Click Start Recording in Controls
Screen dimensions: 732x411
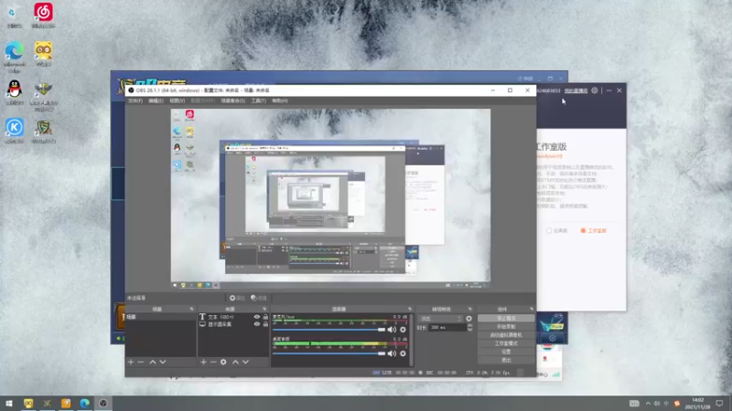506,327
